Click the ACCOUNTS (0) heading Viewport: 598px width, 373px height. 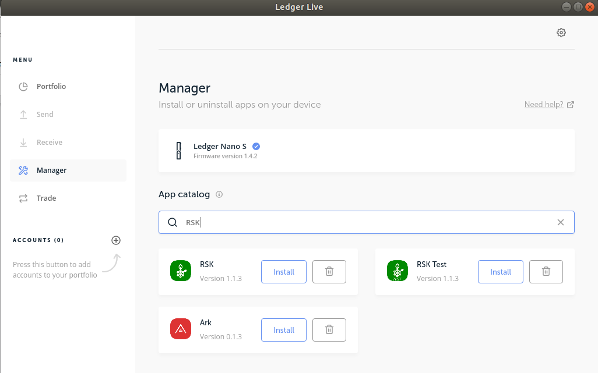pos(38,240)
